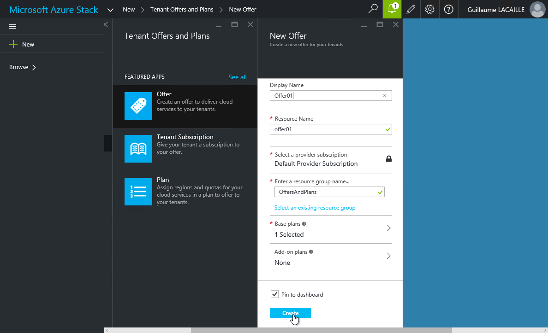Focus the Display Name input field
This screenshot has height=333, width=548.
(x=331, y=96)
